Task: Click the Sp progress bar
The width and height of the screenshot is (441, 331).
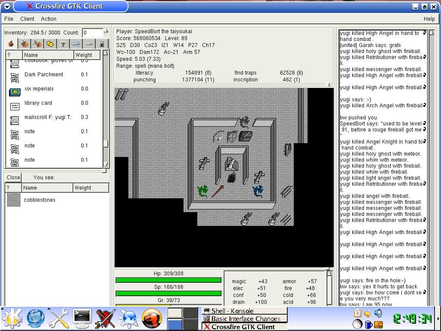Action: coord(168,294)
